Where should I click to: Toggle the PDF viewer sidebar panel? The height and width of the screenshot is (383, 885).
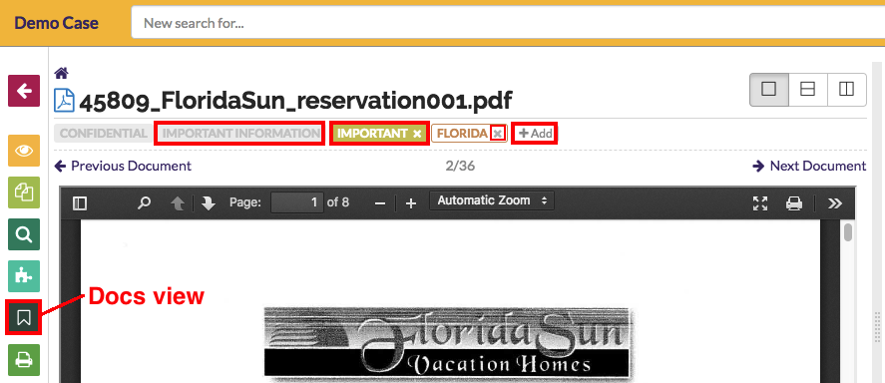tap(80, 203)
